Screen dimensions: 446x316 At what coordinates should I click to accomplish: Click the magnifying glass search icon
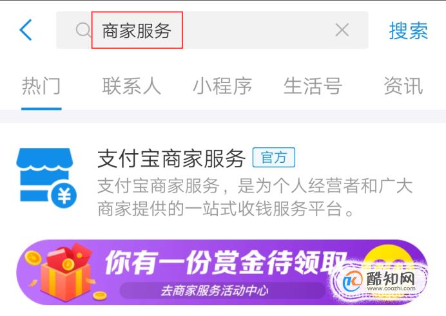tap(84, 30)
